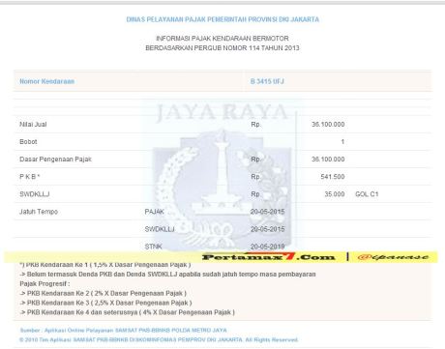
Task: Click the 'Rp.' prefix in the SWDKLLJ row
Action: pos(255,194)
